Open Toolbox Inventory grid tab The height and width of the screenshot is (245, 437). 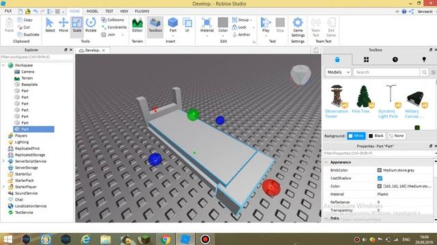click(366, 59)
